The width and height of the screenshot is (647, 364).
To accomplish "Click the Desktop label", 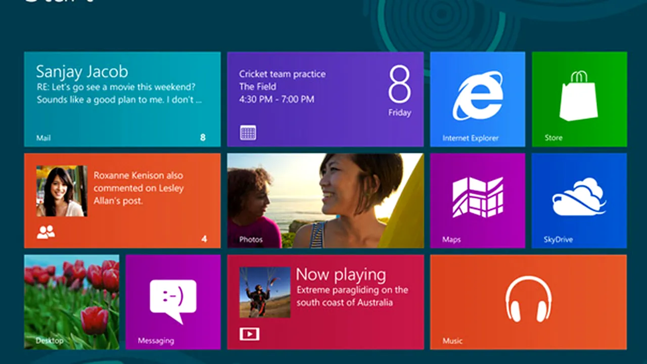I will (x=49, y=341).
